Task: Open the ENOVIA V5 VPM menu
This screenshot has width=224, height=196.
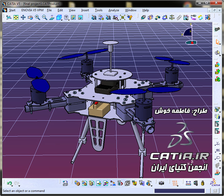Action: pyautogui.click(x=31, y=10)
